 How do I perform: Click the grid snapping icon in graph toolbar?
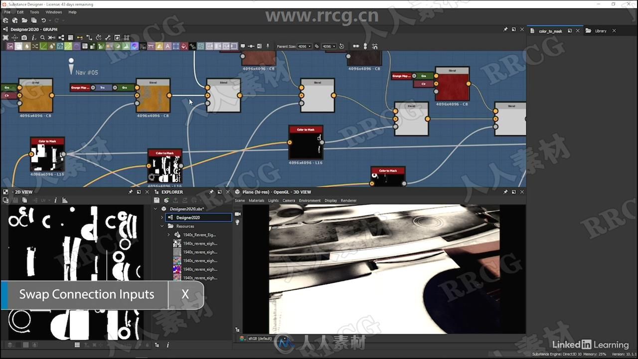pos(127,38)
